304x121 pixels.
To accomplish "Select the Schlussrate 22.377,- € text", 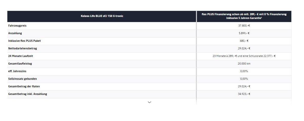I will 262,56.
